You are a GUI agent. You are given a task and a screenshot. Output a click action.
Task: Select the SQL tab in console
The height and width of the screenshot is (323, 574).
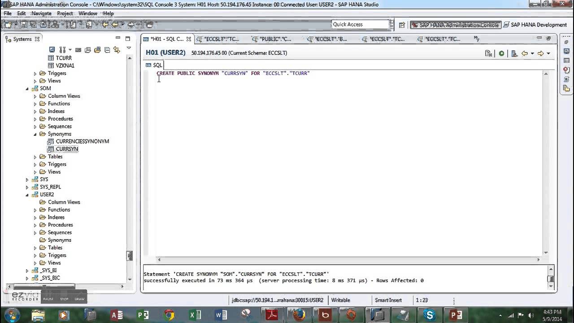[x=154, y=65]
